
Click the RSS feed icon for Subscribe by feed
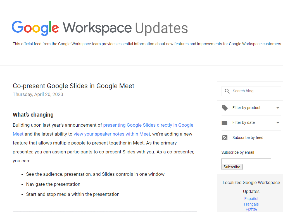pyautogui.click(x=225, y=138)
